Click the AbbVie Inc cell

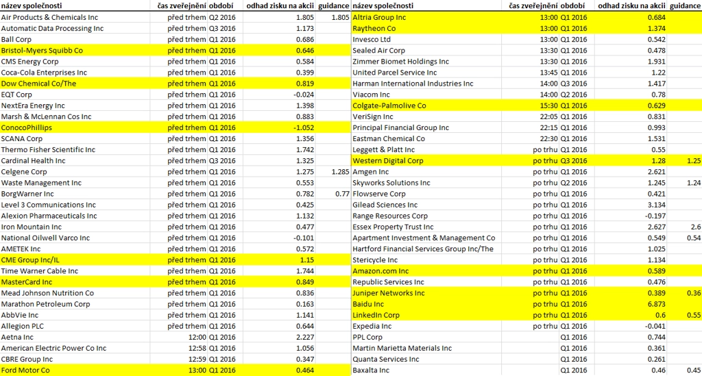coord(75,315)
